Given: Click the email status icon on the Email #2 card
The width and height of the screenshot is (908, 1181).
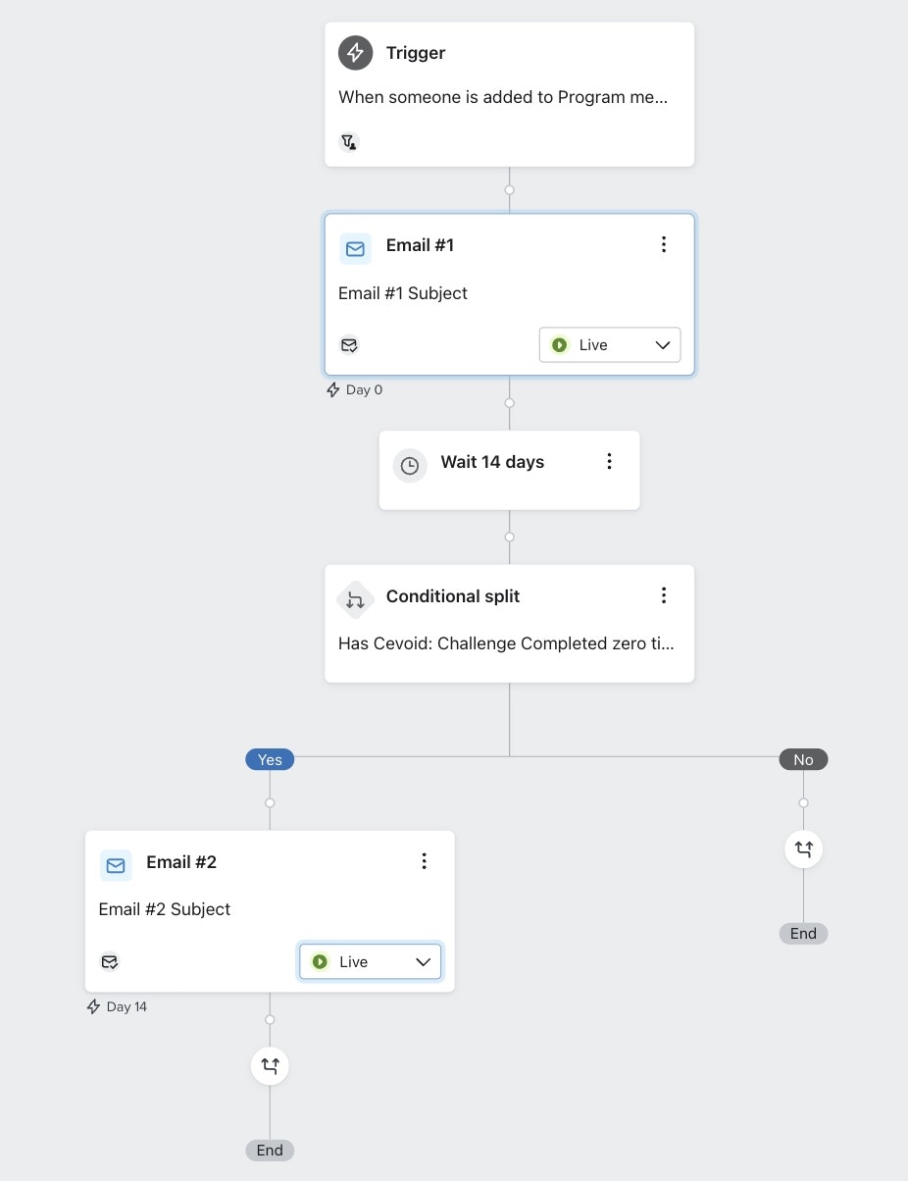Looking at the screenshot, I should [110, 961].
